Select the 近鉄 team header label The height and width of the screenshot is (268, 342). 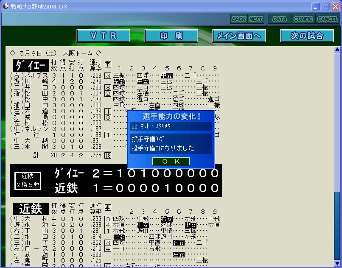point(30,209)
